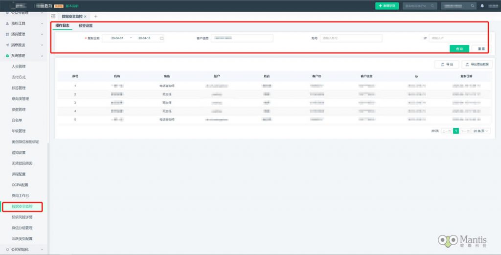
Task: Expand the 消息推送 menu chevron
Action: 42,45
